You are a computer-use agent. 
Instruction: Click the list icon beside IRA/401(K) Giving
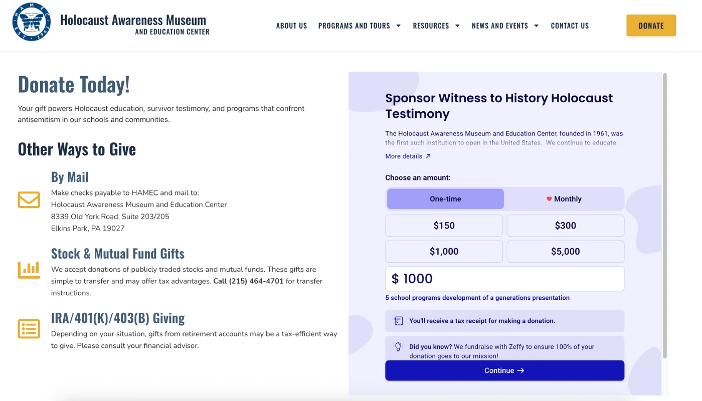point(29,329)
